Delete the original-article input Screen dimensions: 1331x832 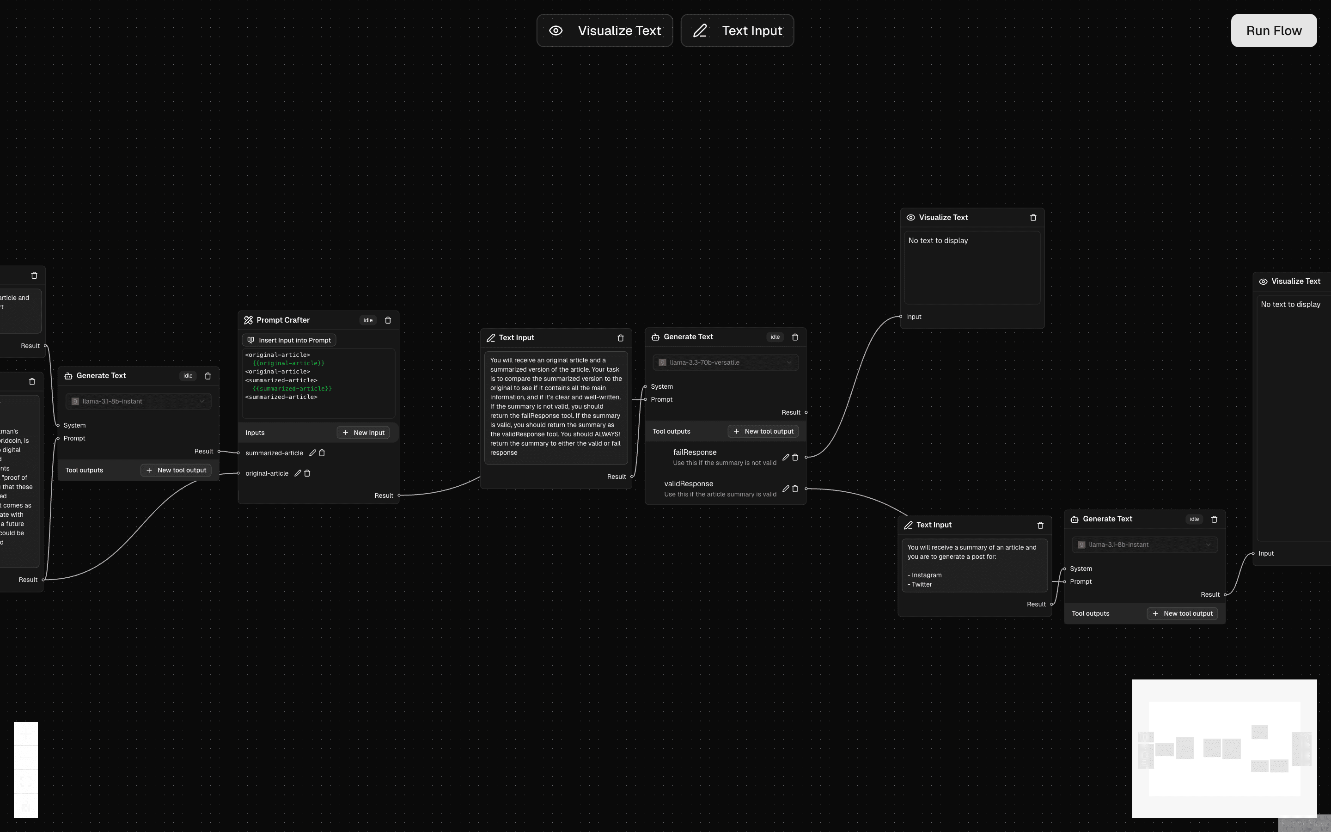[x=307, y=473]
